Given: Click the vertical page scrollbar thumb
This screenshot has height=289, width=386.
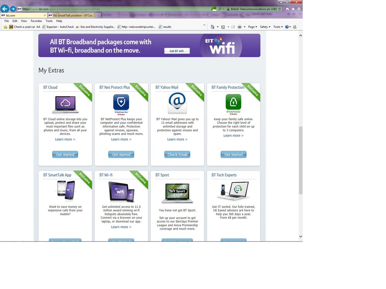Looking at the screenshot, I should point(301,160).
